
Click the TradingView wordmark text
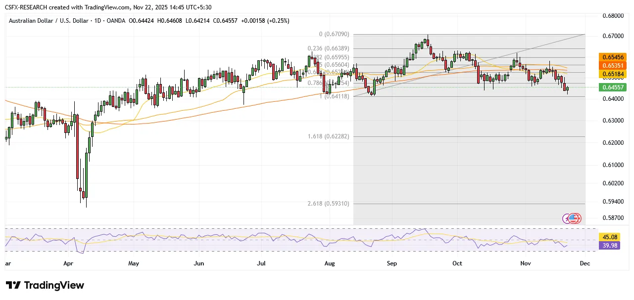point(54,286)
